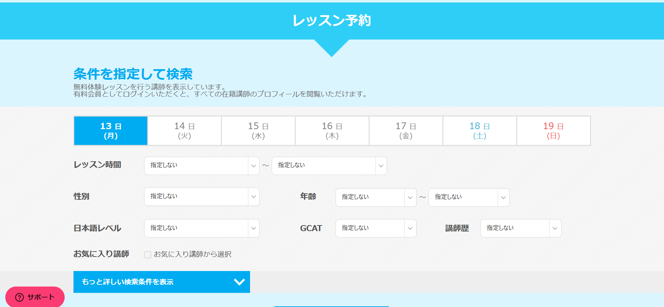Open the GCAT dropdown
Screen dimensions: 664x307
375,228
